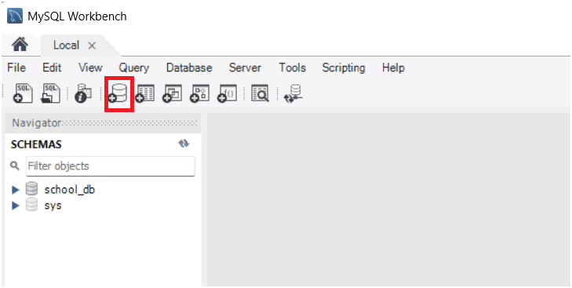Open the Database menu
The image size is (572, 288).
tap(189, 68)
